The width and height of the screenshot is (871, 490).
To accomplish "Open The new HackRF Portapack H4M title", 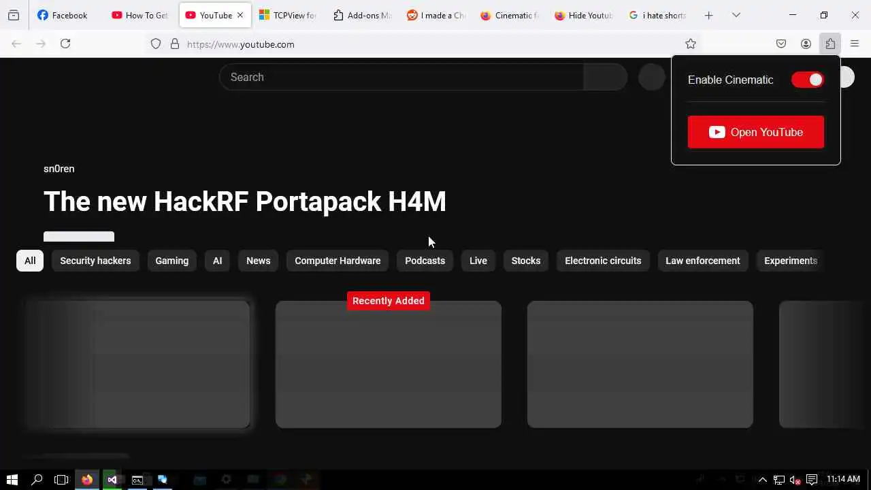I will 245,201.
